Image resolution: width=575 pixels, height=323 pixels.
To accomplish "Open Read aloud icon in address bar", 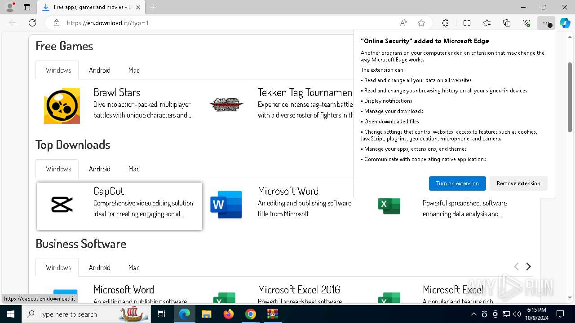I will click(403, 23).
